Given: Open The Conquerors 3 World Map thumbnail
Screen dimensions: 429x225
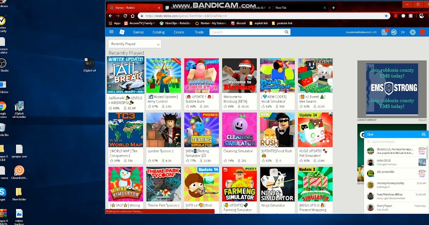Looking at the screenshot, I should point(126,130).
